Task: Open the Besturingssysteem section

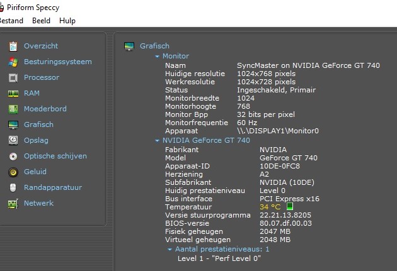Action: [x=58, y=62]
